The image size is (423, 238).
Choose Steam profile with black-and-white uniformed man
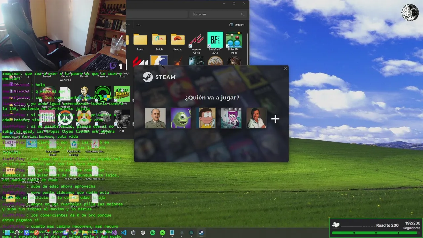[155, 118]
